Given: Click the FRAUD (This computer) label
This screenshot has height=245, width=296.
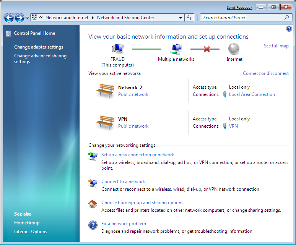Looking at the screenshot, I should coord(117,62).
